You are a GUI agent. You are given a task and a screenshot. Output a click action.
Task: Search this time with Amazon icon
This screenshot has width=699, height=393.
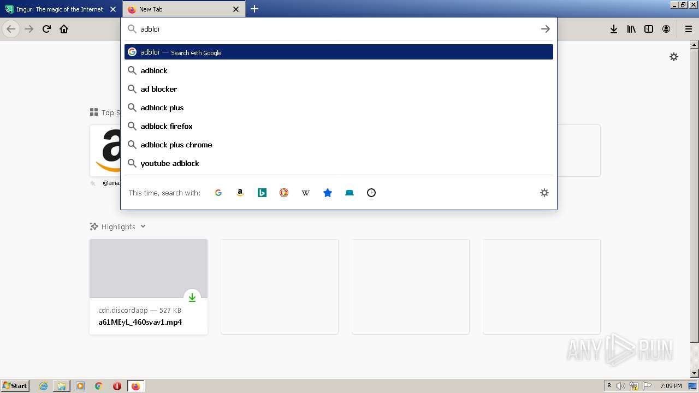pos(240,193)
